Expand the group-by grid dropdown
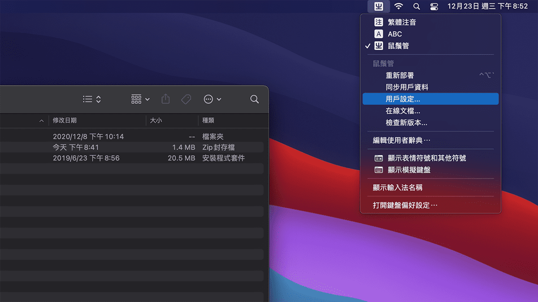The width and height of the screenshot is (538, 302). pos(140,99)
